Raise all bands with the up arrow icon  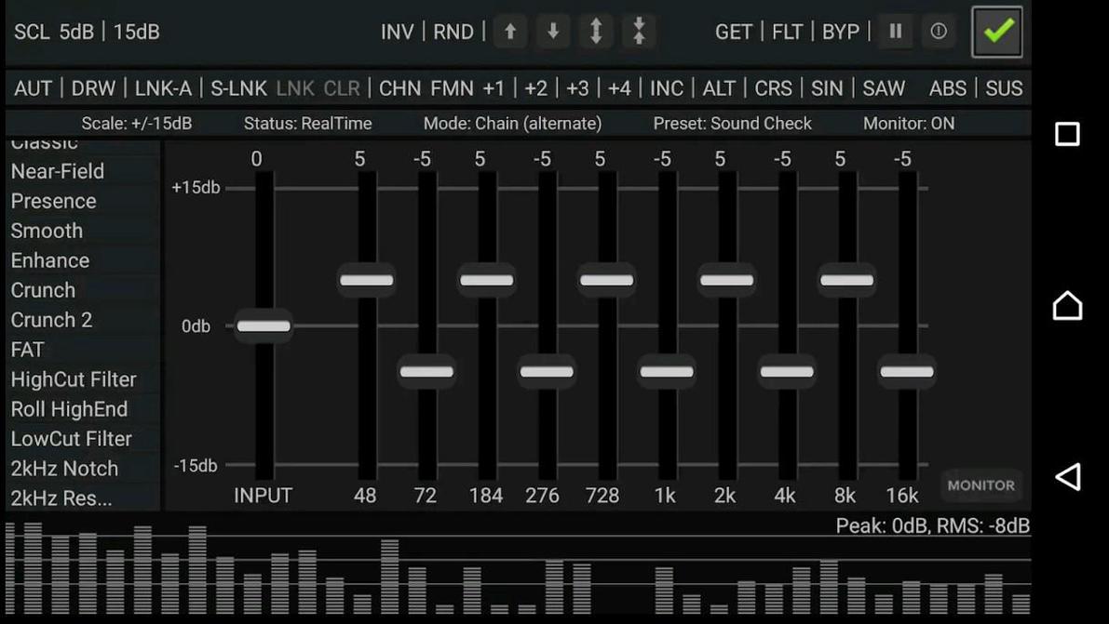pyautogui.click(x=509, y=32)
